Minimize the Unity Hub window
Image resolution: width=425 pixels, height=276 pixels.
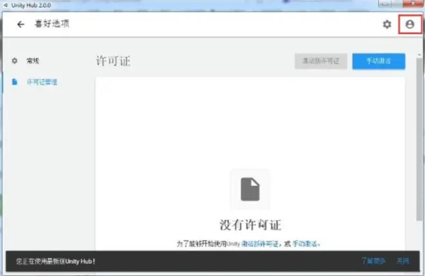pyautogui.click(x=384, y=3)
